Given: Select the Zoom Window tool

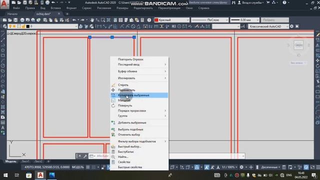Looking at the screenshot, I should (103, 20).
